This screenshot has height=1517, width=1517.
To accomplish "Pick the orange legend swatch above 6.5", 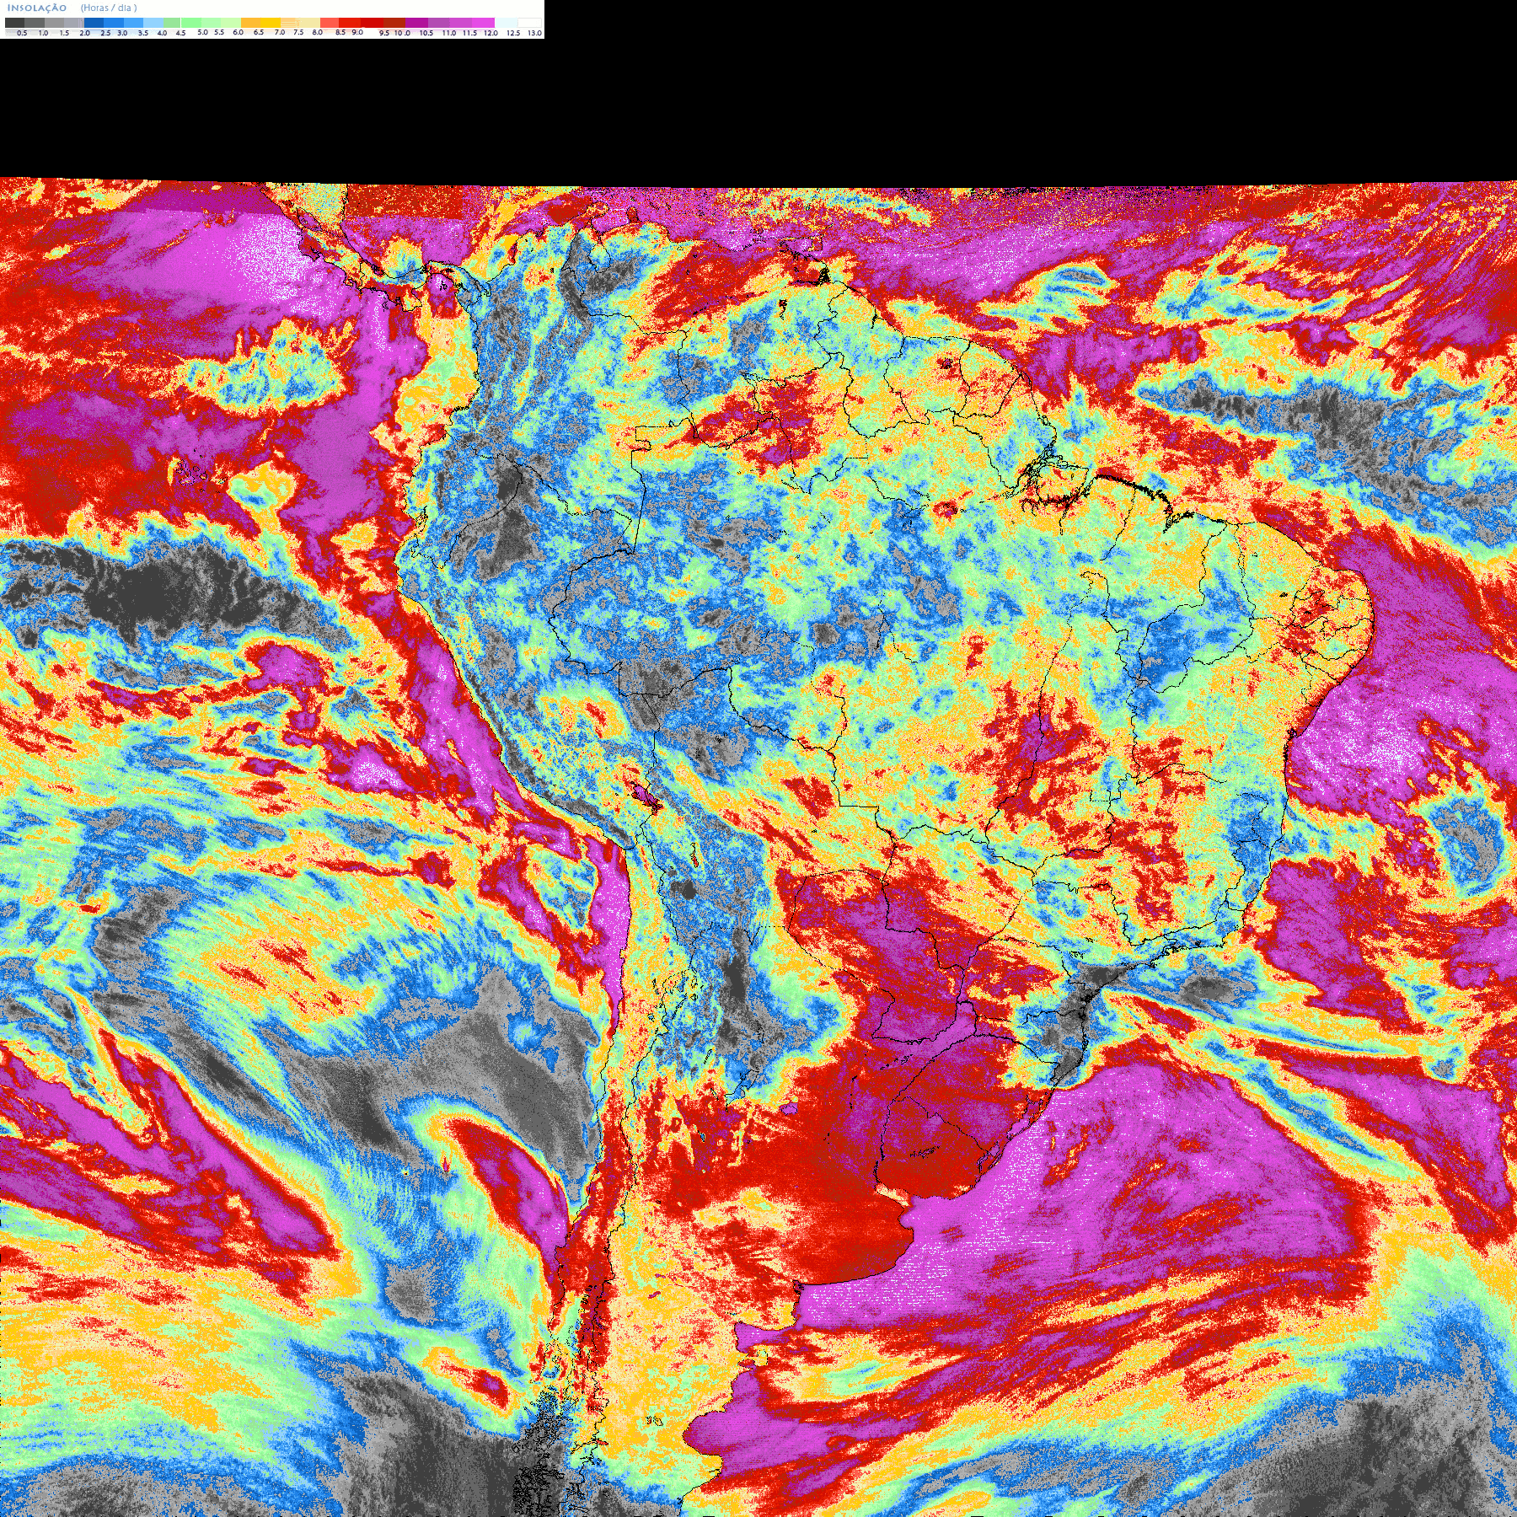I will (x=251, y=23).
